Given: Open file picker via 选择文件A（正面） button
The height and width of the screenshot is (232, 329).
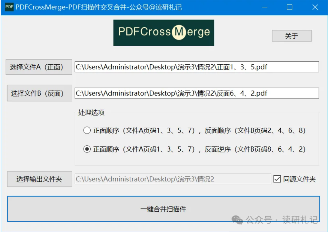Looking at the screenshot, I should [39, 67].
